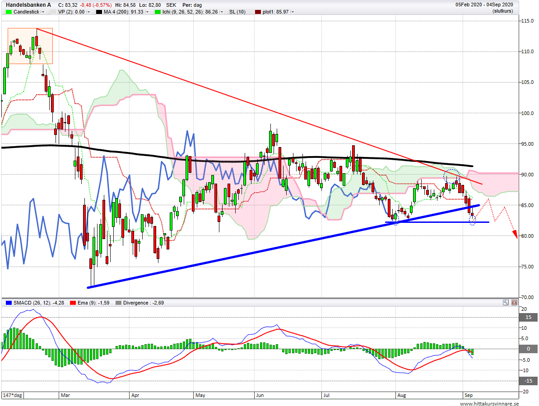Select the SL (10) legend label
Viewport: 539px width, 406px height.
click(x=237, y=12)
